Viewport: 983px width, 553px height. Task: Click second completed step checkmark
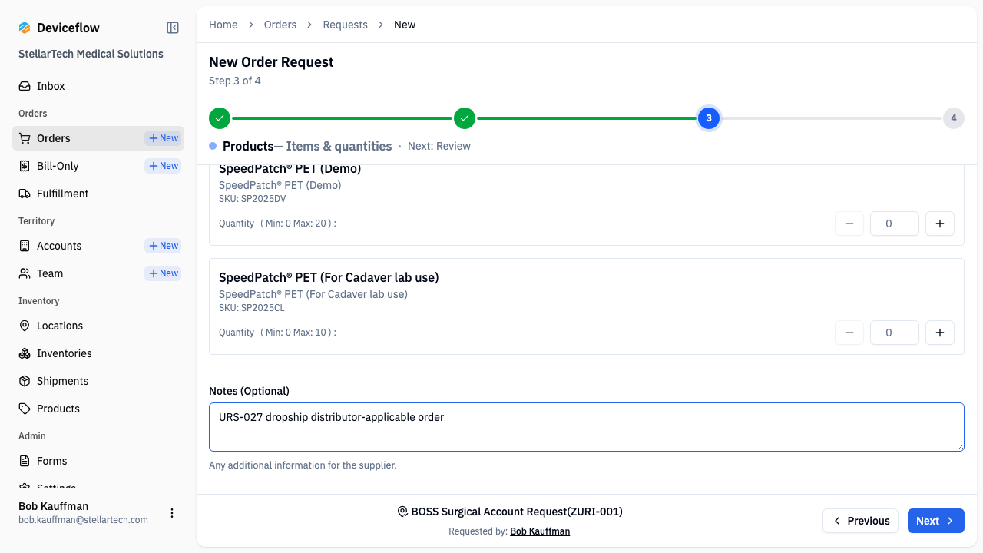point(465,118)
